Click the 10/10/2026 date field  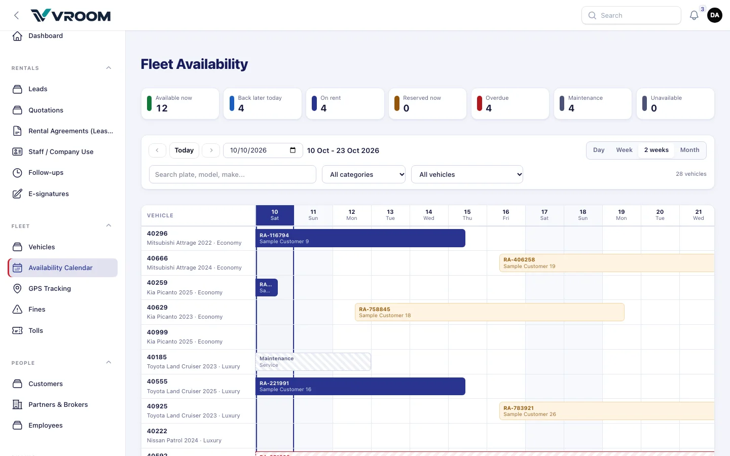coord(263,150)
